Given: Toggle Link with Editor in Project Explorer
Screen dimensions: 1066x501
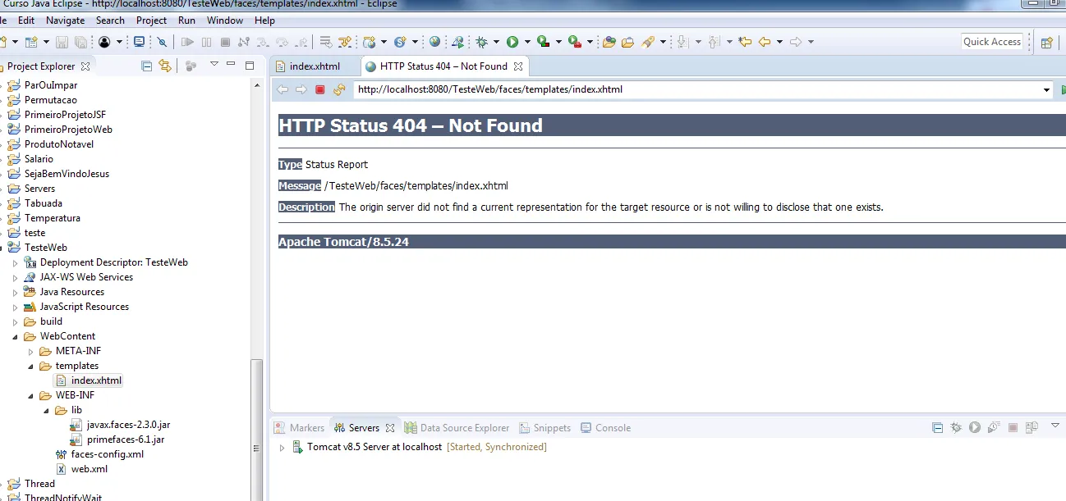Looking at the screenshot, I should coord(165,66).
